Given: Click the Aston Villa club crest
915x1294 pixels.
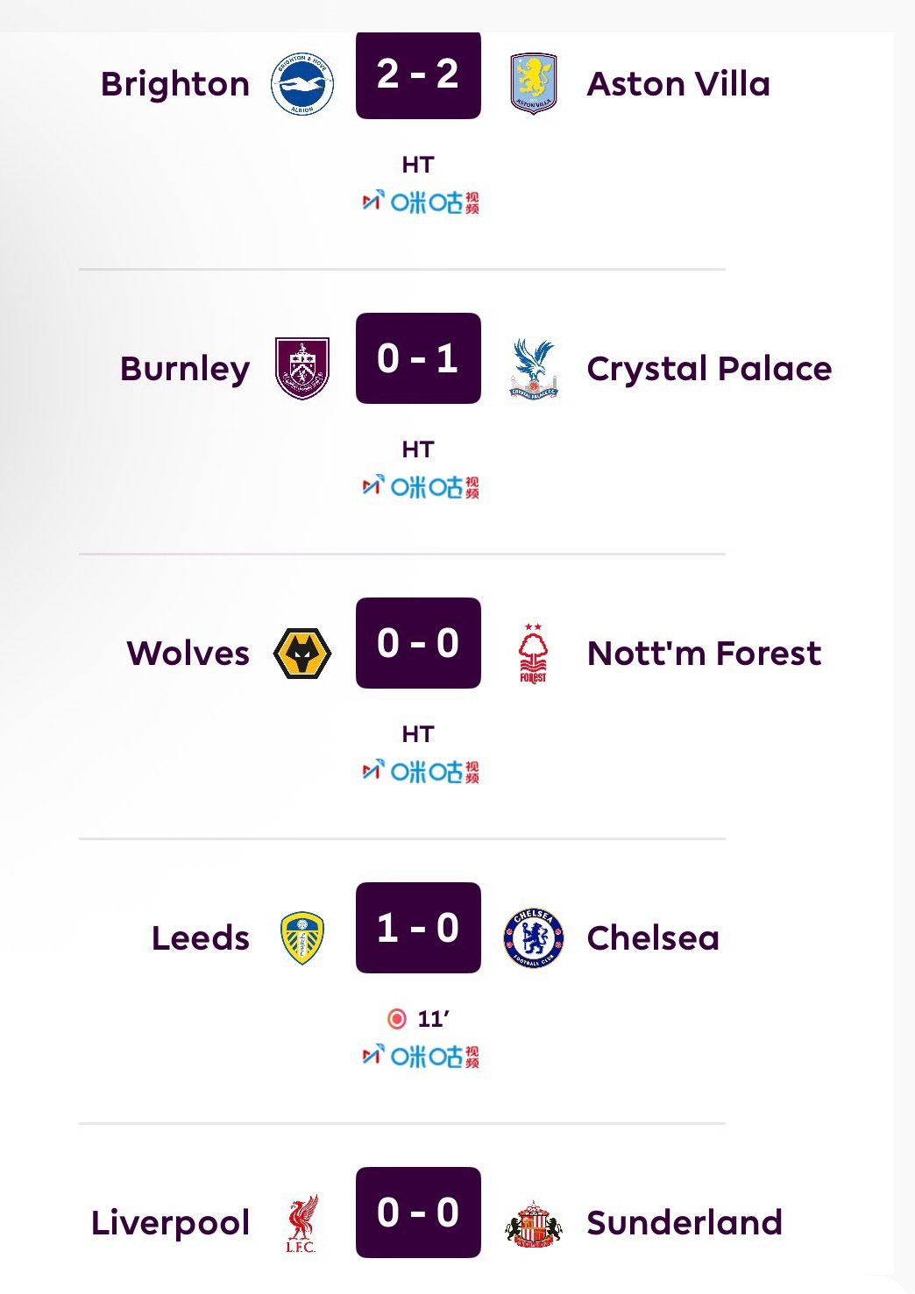Looking at the screenshot, I should (534, 84).
